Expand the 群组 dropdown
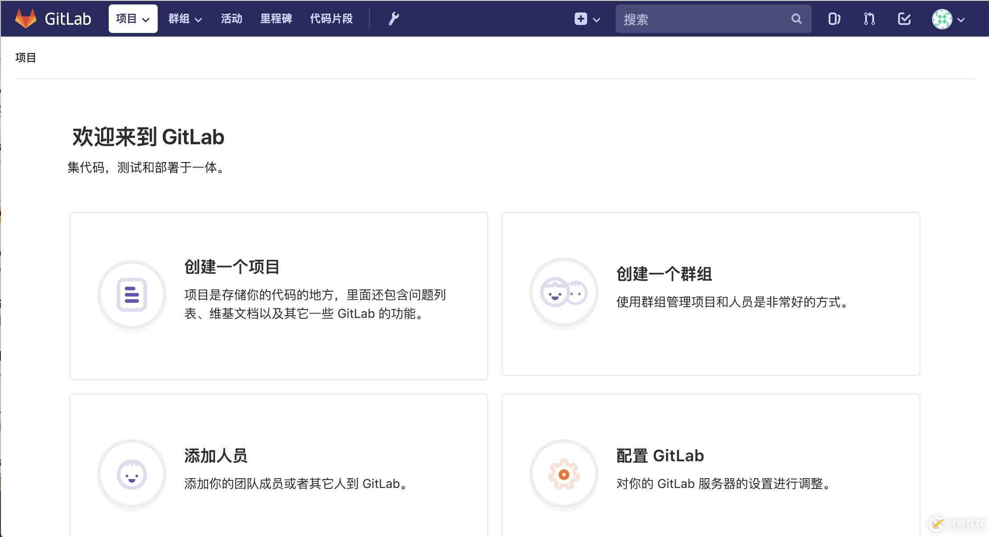Image resolution: width=989 pixels, height=537 pixels. point(185,19)
